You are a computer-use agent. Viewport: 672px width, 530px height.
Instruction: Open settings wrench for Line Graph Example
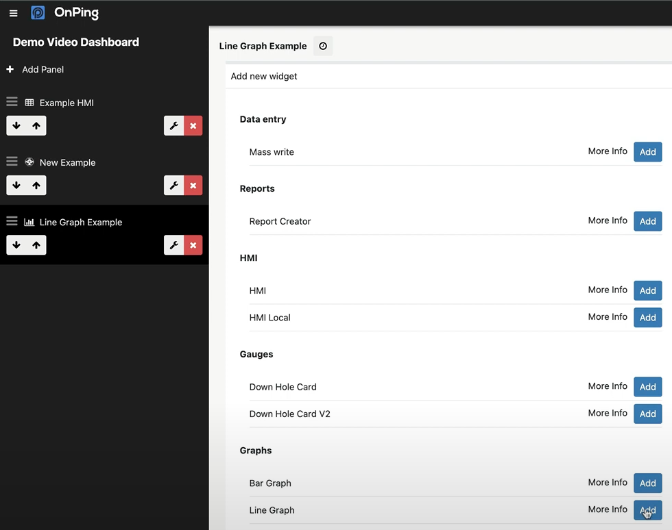pos(174,245)
